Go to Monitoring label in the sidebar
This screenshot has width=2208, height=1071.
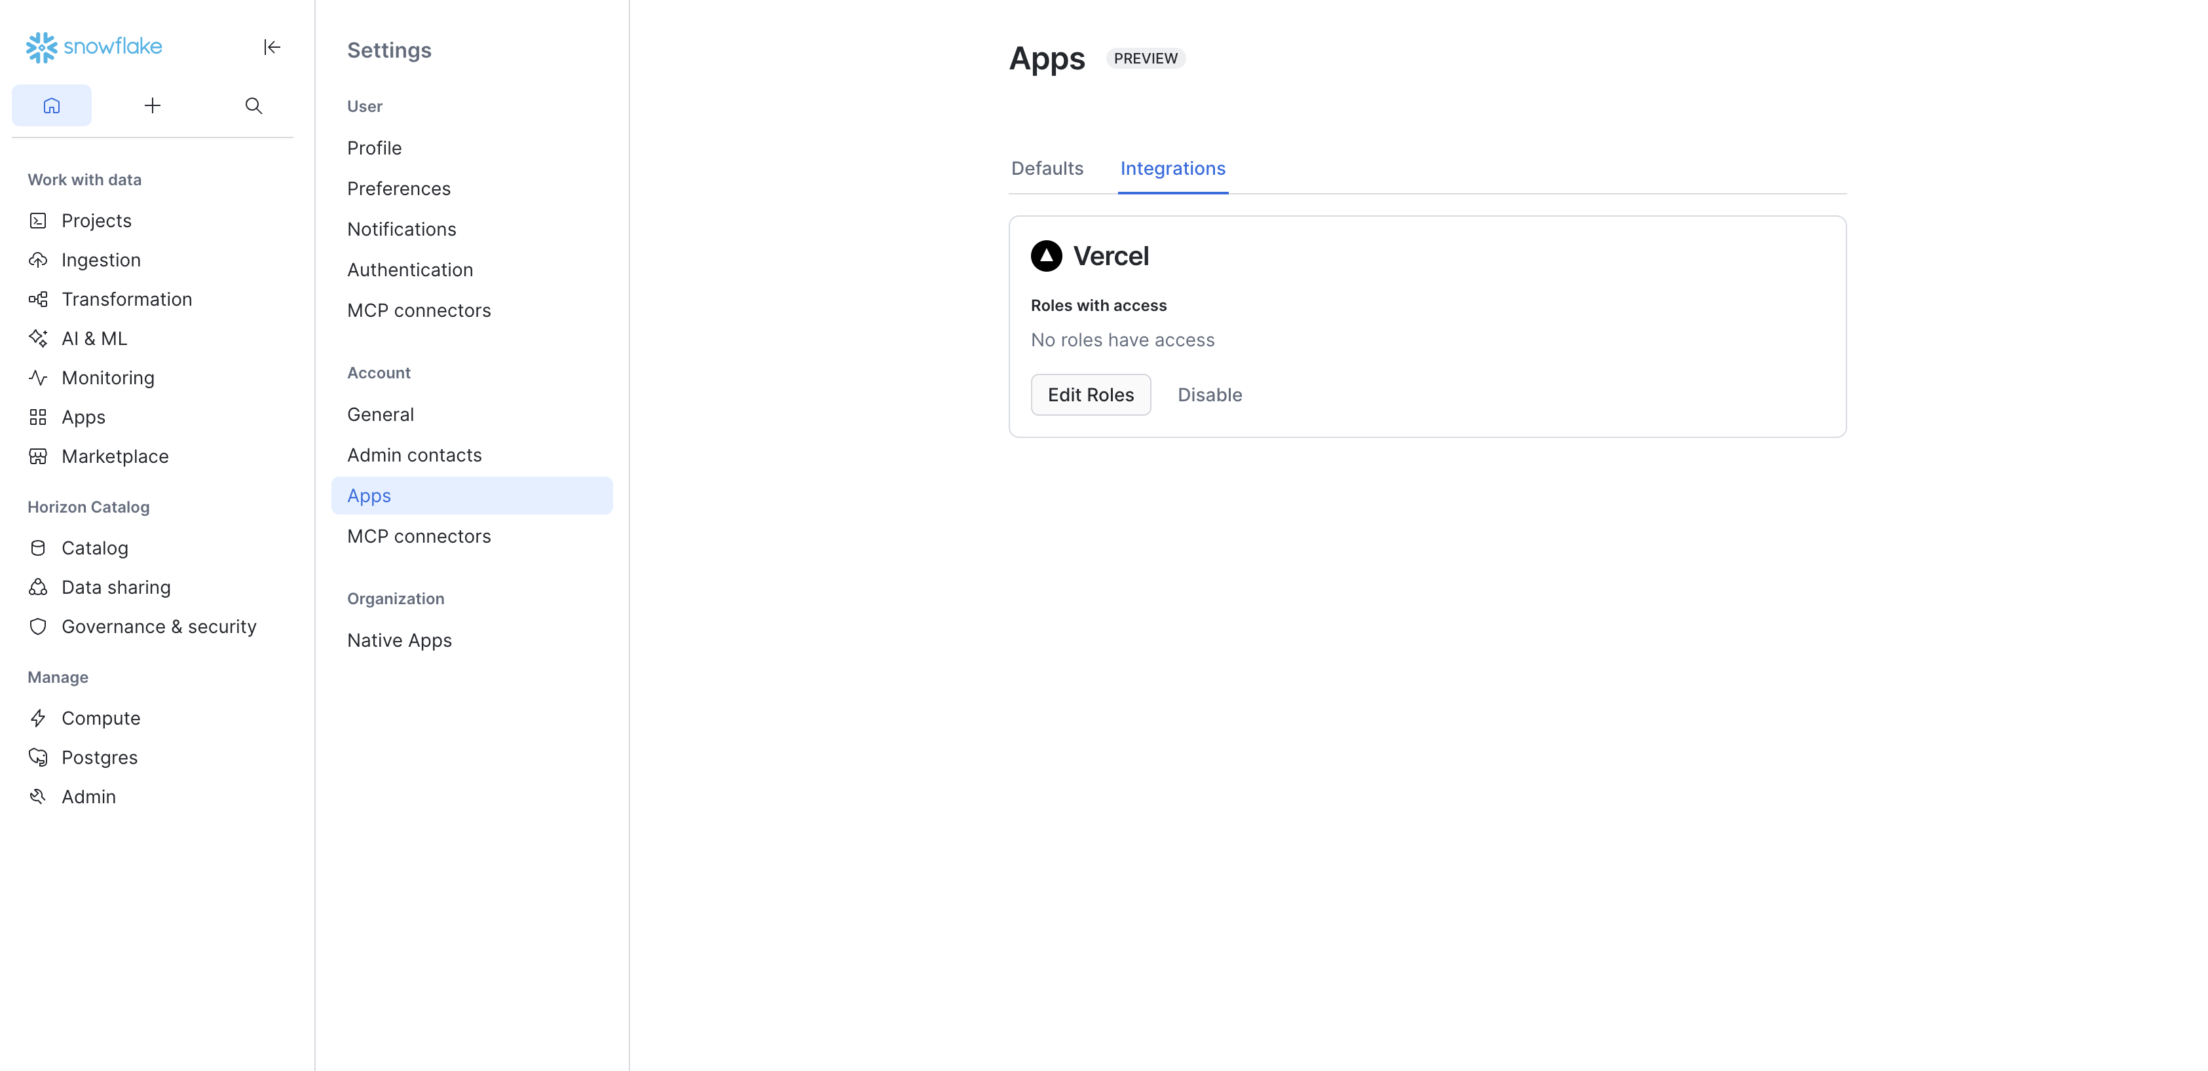[x=108, y=378]
